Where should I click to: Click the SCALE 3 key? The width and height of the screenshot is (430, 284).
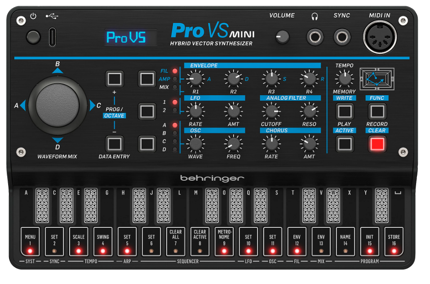pyautogui.click(x=79, y=241)
